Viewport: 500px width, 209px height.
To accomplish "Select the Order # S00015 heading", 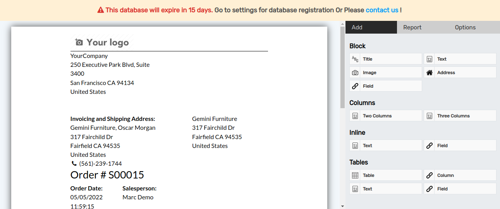I will 107,175.
